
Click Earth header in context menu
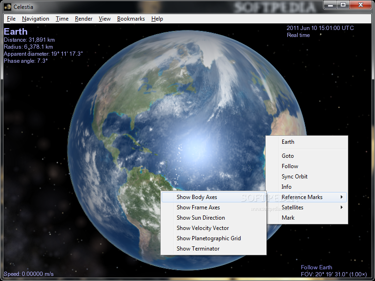tap(307, 142)
